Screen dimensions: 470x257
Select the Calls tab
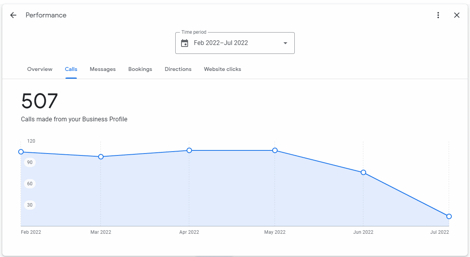pos(71,69)
